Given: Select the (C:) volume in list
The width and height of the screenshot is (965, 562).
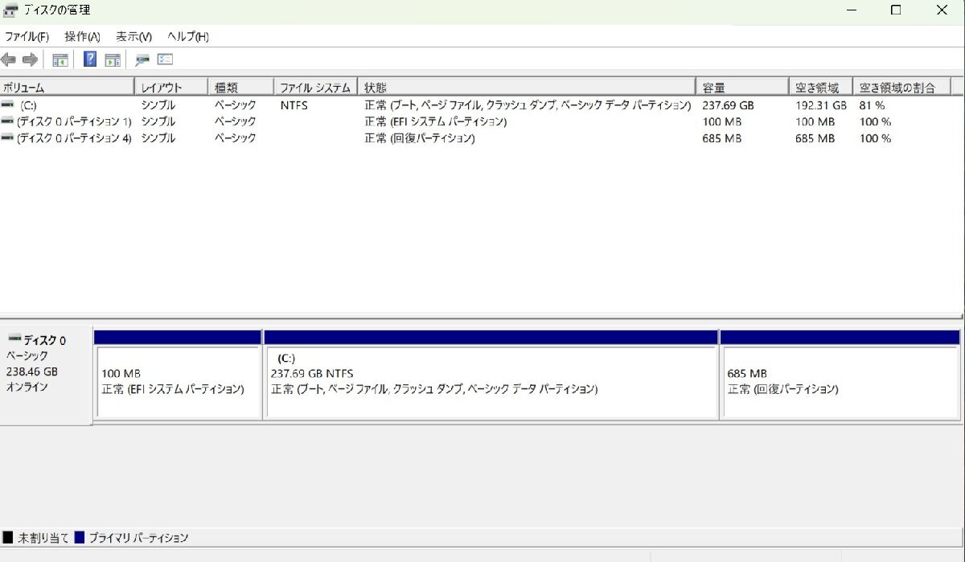Looking at the screenshot, I should 28,105.
